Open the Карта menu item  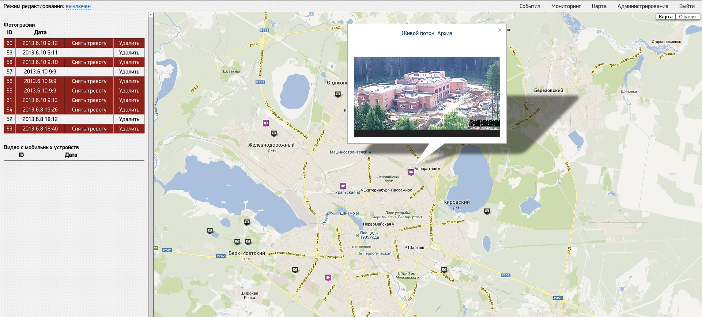(599, 6)
